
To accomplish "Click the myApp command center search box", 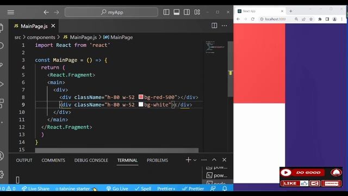I will 111,12.
